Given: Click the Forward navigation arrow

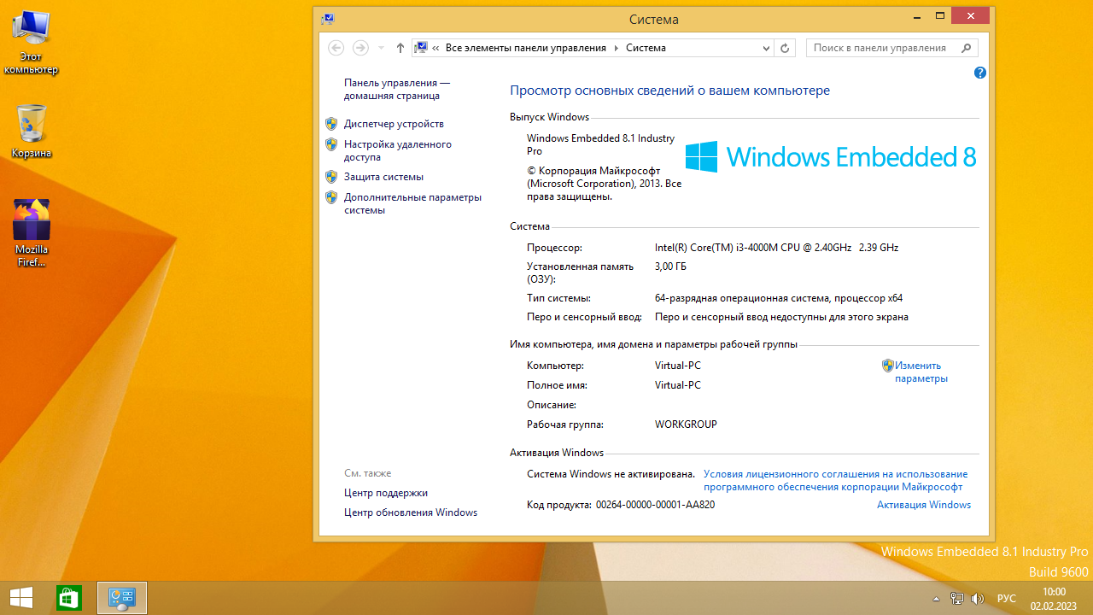Looking at the screenshot, I should tap(360, 48).
